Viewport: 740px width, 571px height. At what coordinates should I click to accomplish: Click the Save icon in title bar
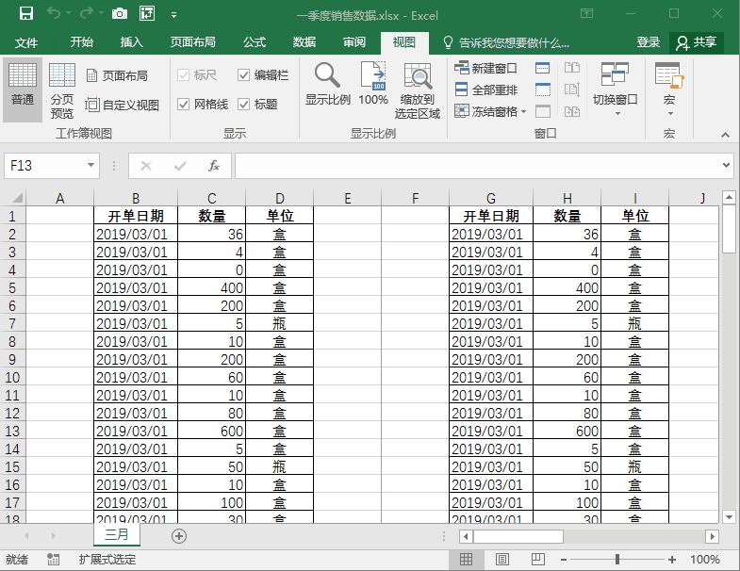[25, 14]
